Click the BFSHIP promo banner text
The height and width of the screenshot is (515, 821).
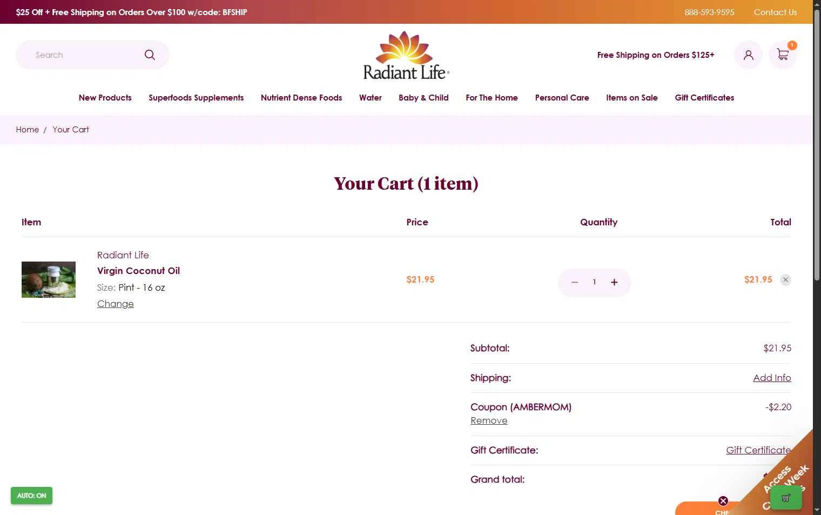131,12
